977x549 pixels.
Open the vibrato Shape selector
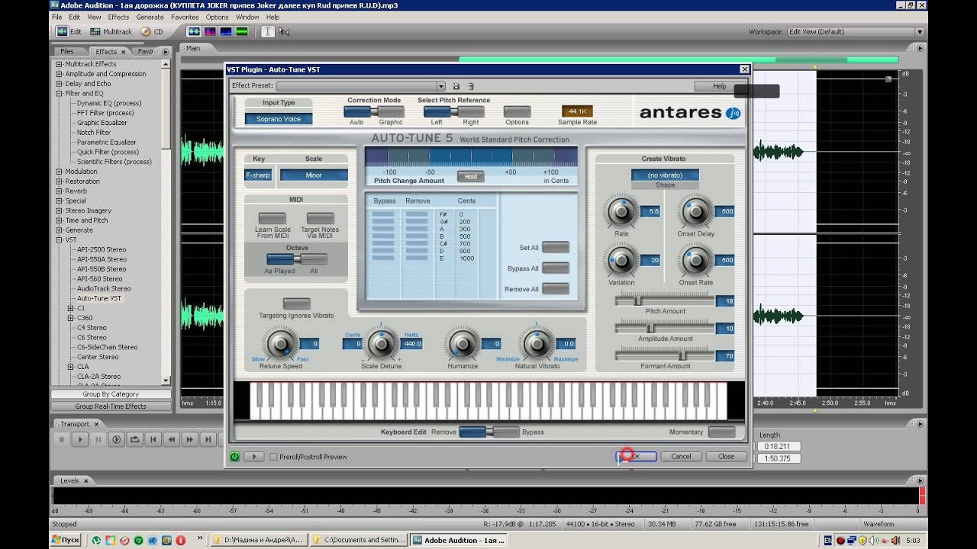[665, 175]
